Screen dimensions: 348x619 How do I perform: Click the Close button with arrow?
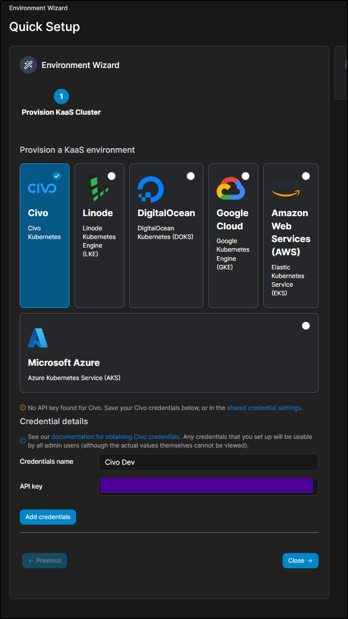tap(300, 561)
